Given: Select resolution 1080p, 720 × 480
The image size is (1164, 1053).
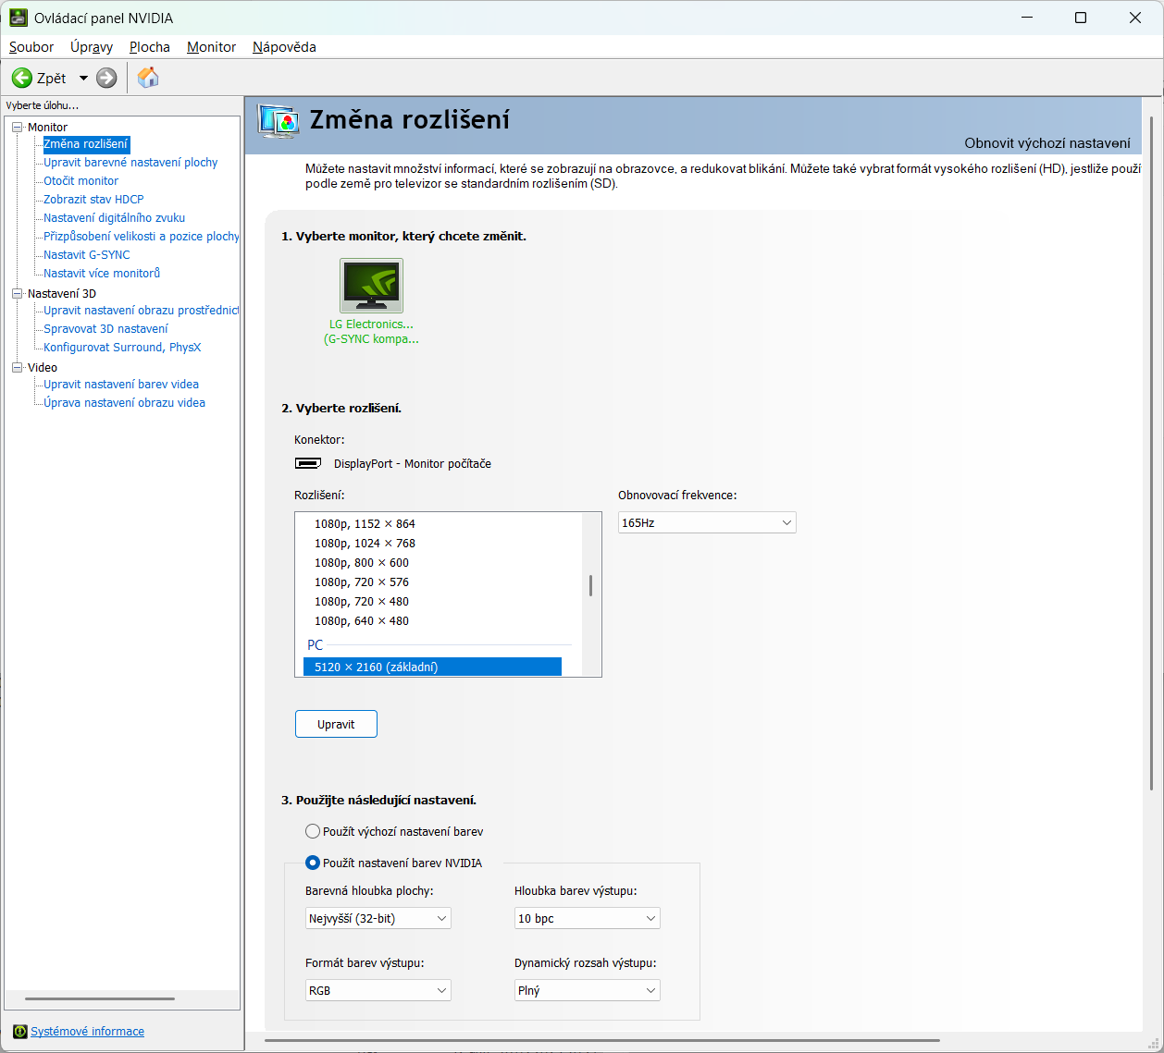Looking at the screenshot, I should (362, 601).
